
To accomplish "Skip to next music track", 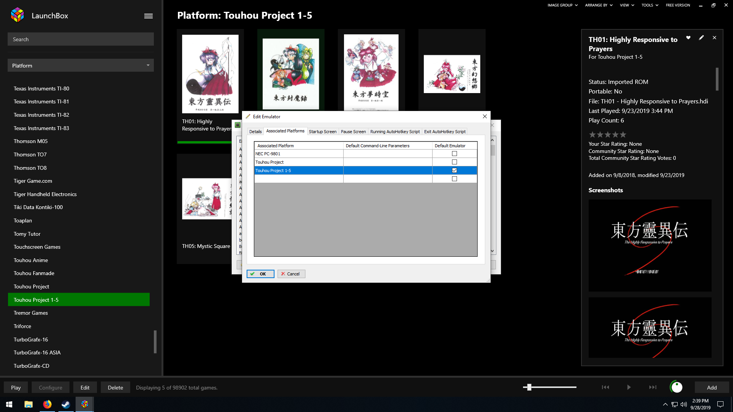I will pyautogui.click(x=653, y=387).
